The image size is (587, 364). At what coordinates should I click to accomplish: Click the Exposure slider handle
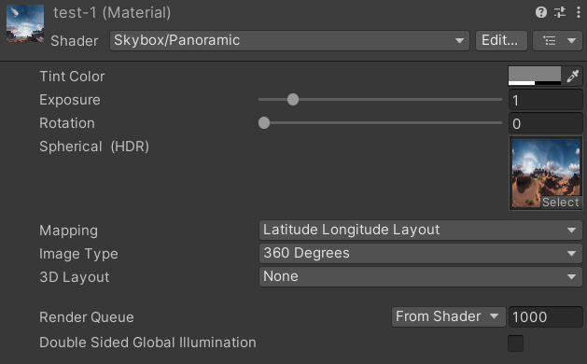(x=293, y=99)
